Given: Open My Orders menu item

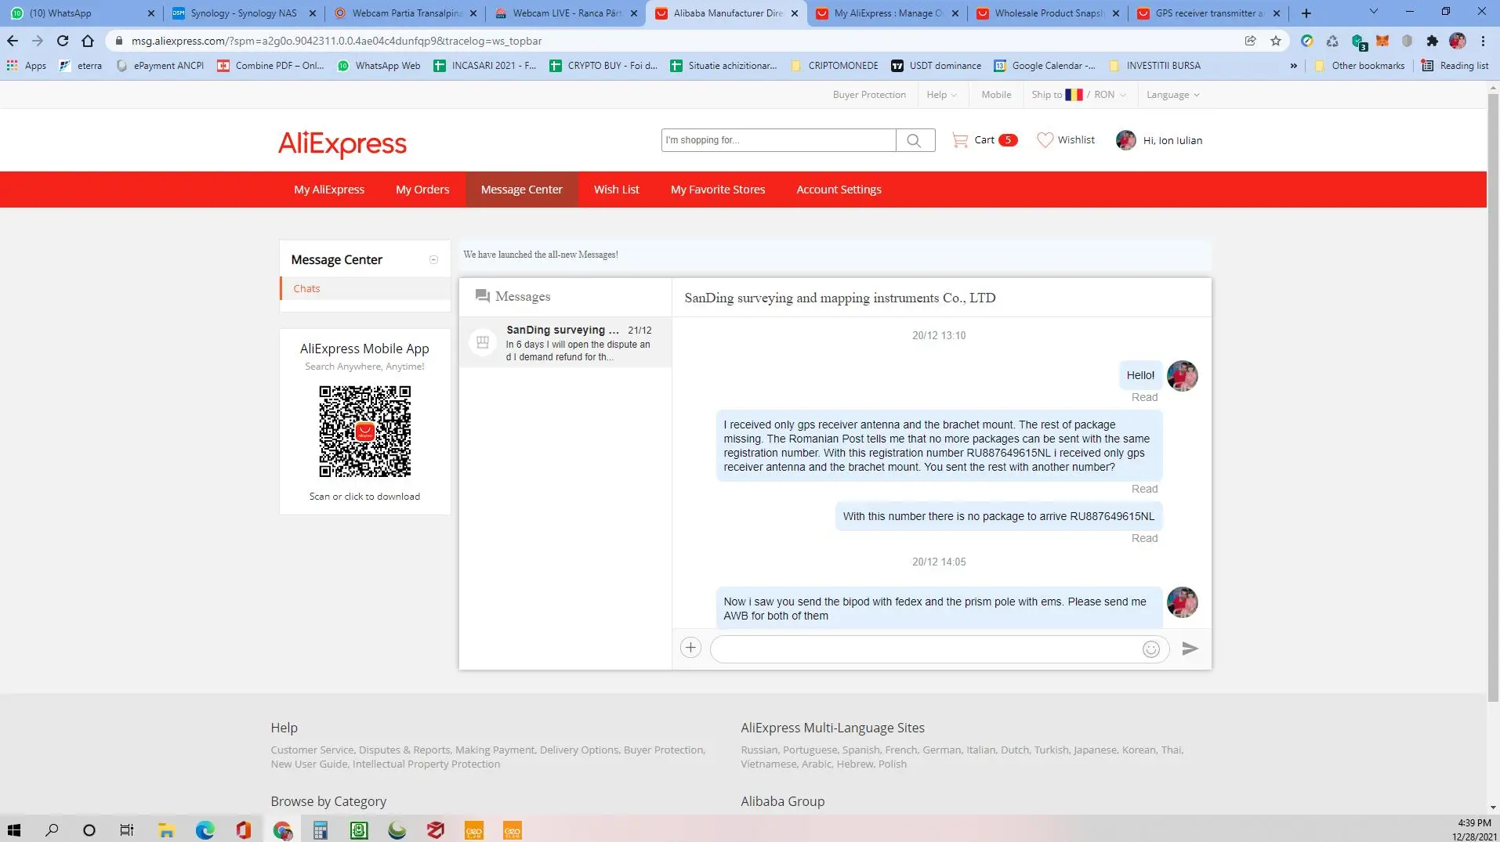Looking at the screenshot, I should coord(422,190).
